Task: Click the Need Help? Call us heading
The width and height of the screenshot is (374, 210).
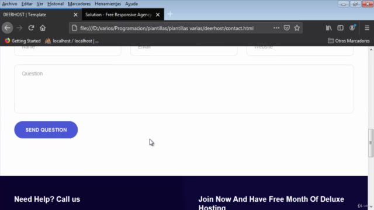Action: click(x=47, y=199)
